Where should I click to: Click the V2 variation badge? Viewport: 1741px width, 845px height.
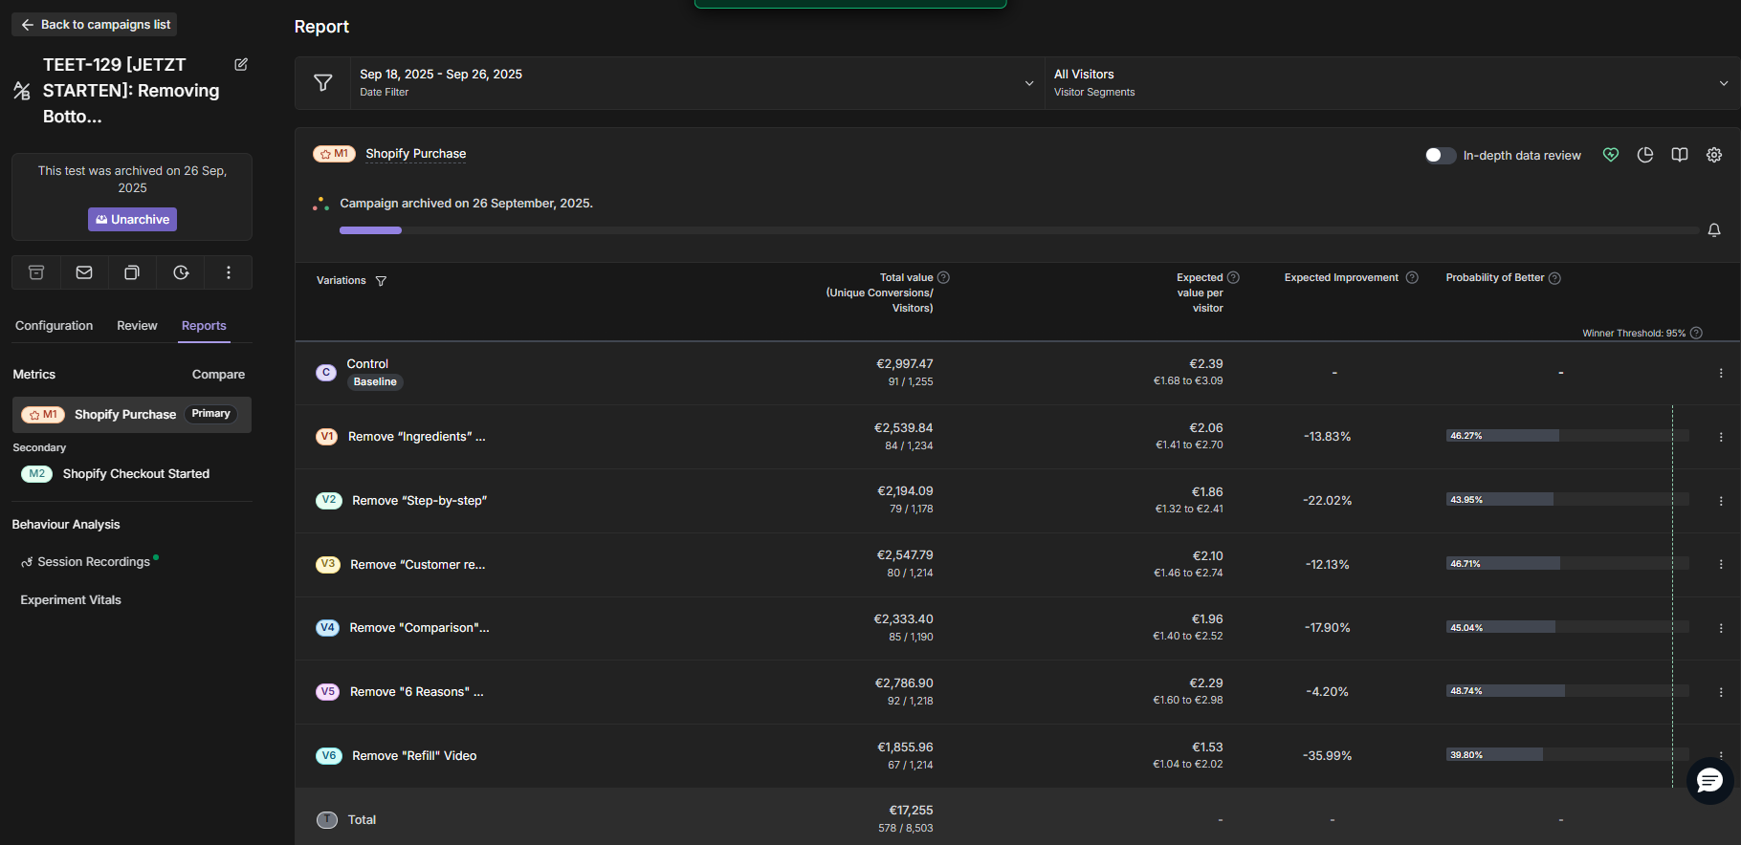point(329,501)
